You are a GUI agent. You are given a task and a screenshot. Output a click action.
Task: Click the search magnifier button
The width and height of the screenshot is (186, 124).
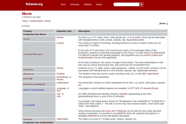coord(141,4)
